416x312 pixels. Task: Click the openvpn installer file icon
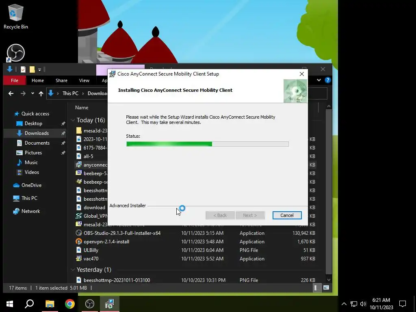tap(78, 241)
